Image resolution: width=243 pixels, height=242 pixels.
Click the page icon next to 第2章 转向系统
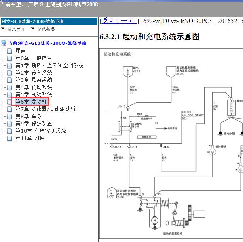pyautogui.click(x=10, y=73)
